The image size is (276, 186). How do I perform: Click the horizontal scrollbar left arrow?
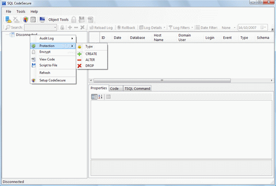[x=91, y=80]
